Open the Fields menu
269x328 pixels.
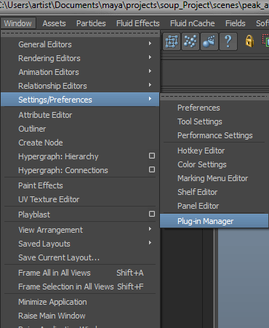pyautogui.click(x=236, y=23)
